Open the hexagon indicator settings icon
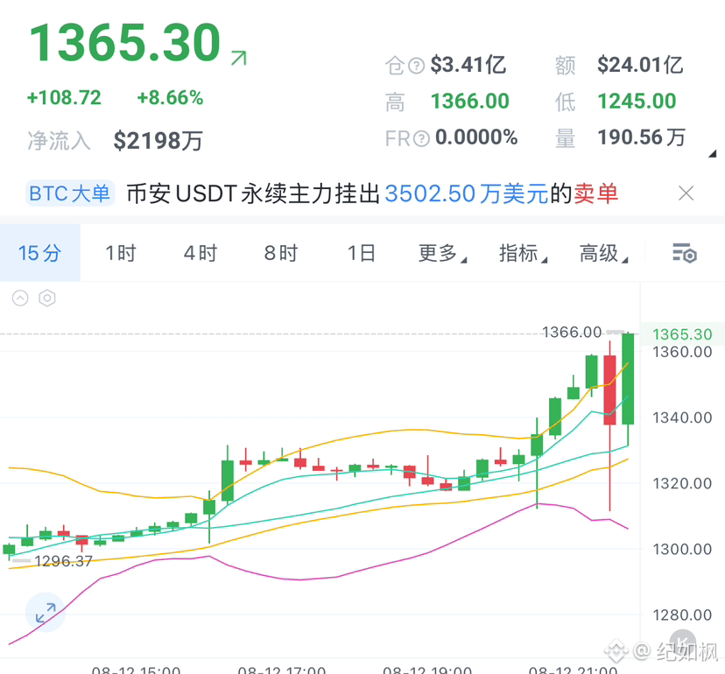 (x=47, y=298)
